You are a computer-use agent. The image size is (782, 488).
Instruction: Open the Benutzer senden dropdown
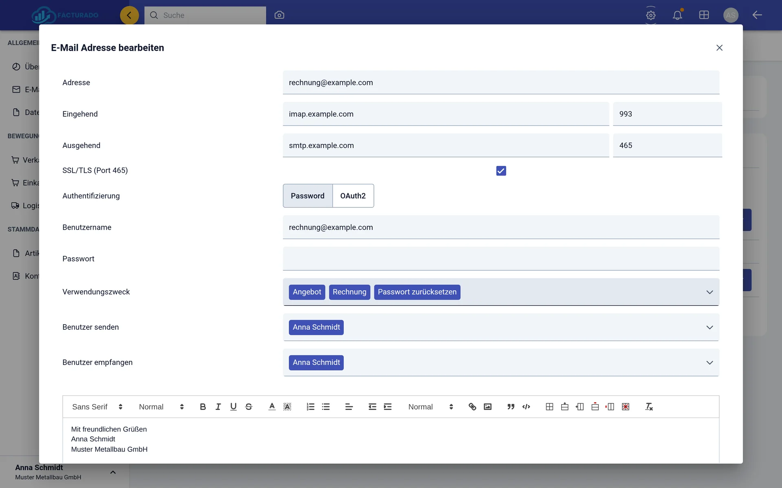tap(710, 327)
